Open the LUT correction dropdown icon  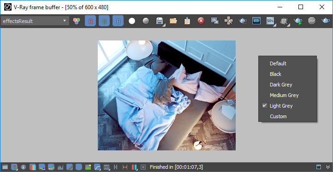click(x=107, y=167)
